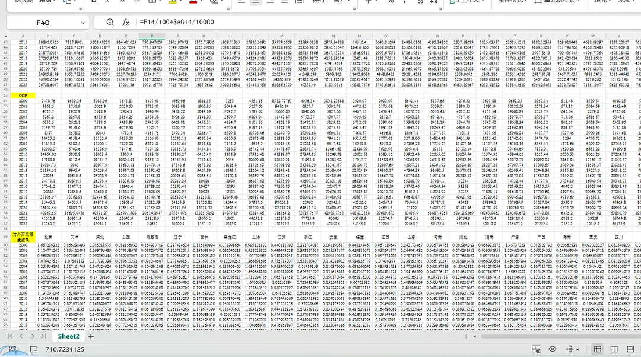Jump to last sheet navigation arrow
641x357 pixels.
pyautogui.click(x=43, y=336)
